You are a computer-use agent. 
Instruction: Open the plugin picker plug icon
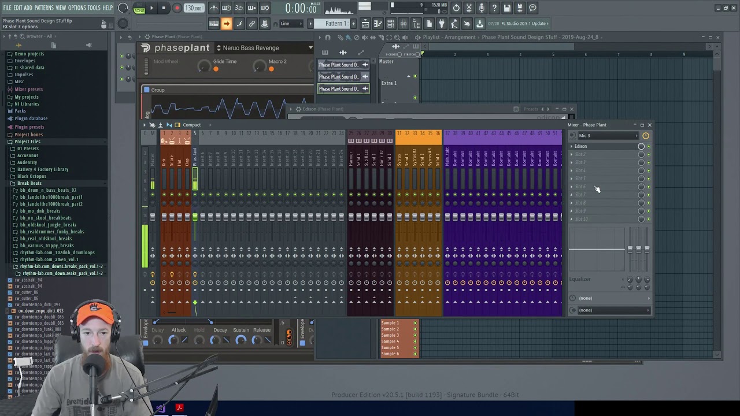point(442,24)
